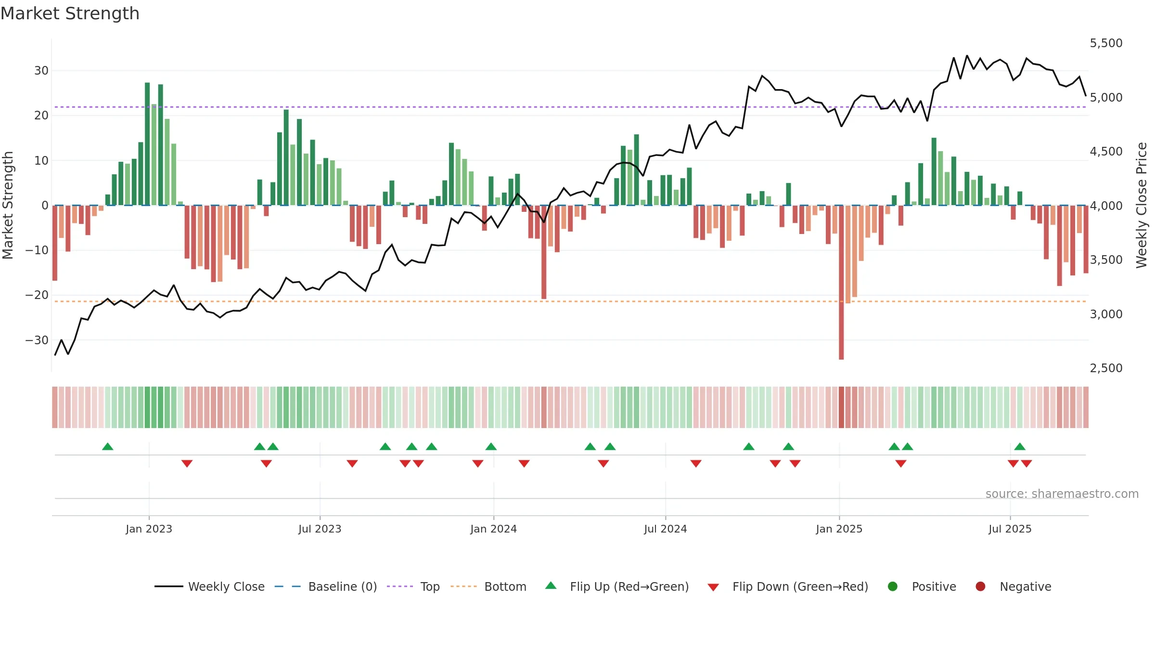Screen dimensions: 1155x650
Task: Open the source: sharemaestro.com text
Action: click(x=1062, y=494)
